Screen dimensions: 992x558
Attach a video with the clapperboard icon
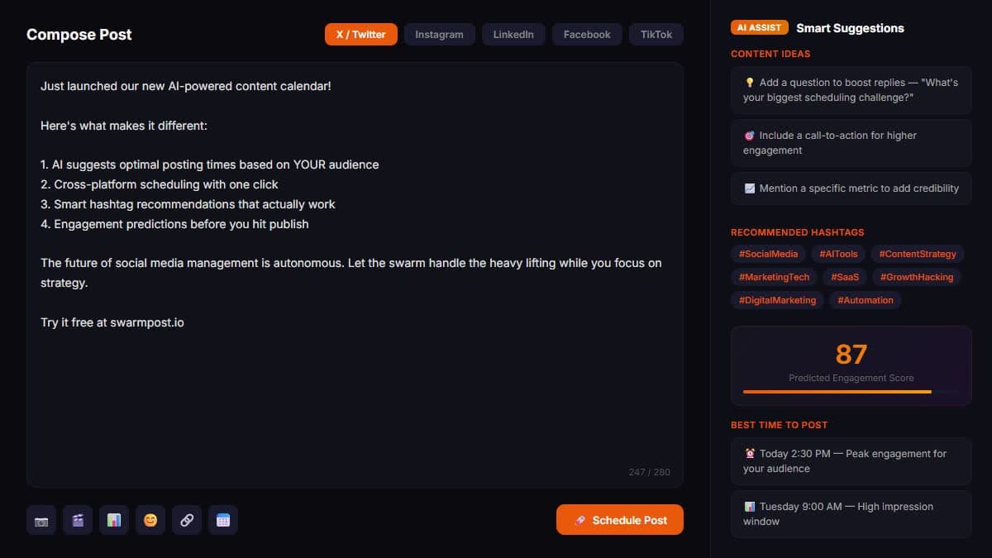click(x=77, y=520)
